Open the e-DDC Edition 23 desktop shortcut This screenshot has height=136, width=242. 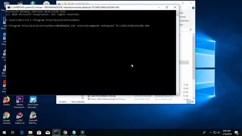tap(20, 118)
